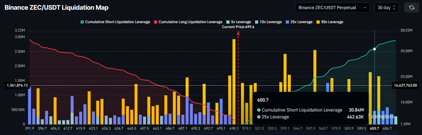The image size is (422, 135).
Task: Click the tallest yellow bar beside the current price line
Action: click(x=234, y=81)
